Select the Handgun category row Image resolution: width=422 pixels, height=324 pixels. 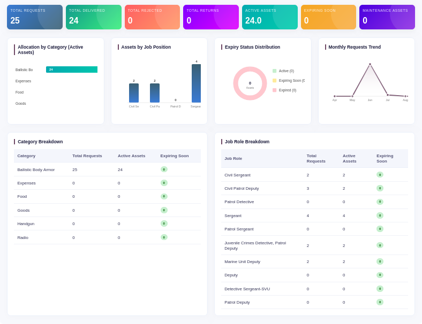[108, 223]
